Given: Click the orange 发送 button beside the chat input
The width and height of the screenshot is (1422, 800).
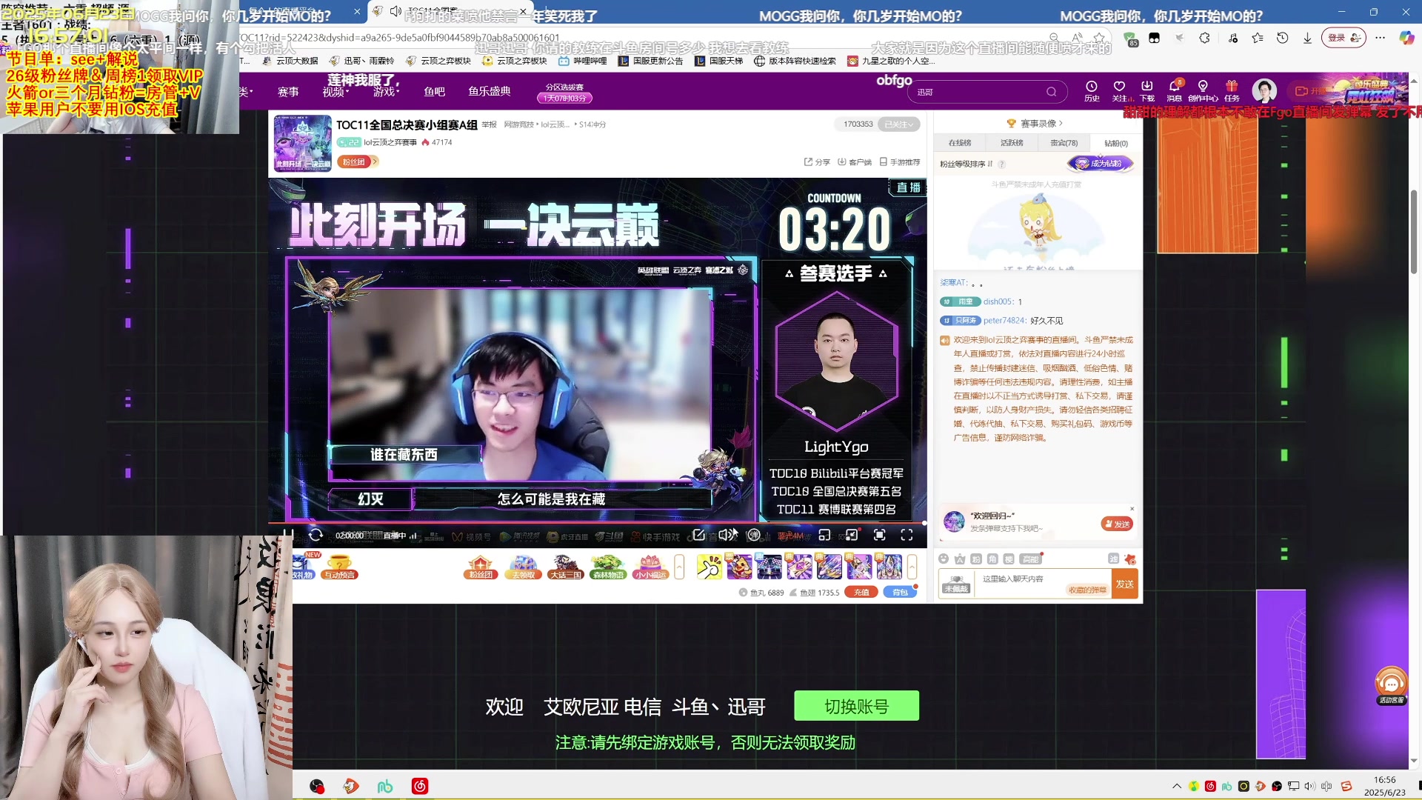Looking at the screenshot, I should coord(1124,584).
